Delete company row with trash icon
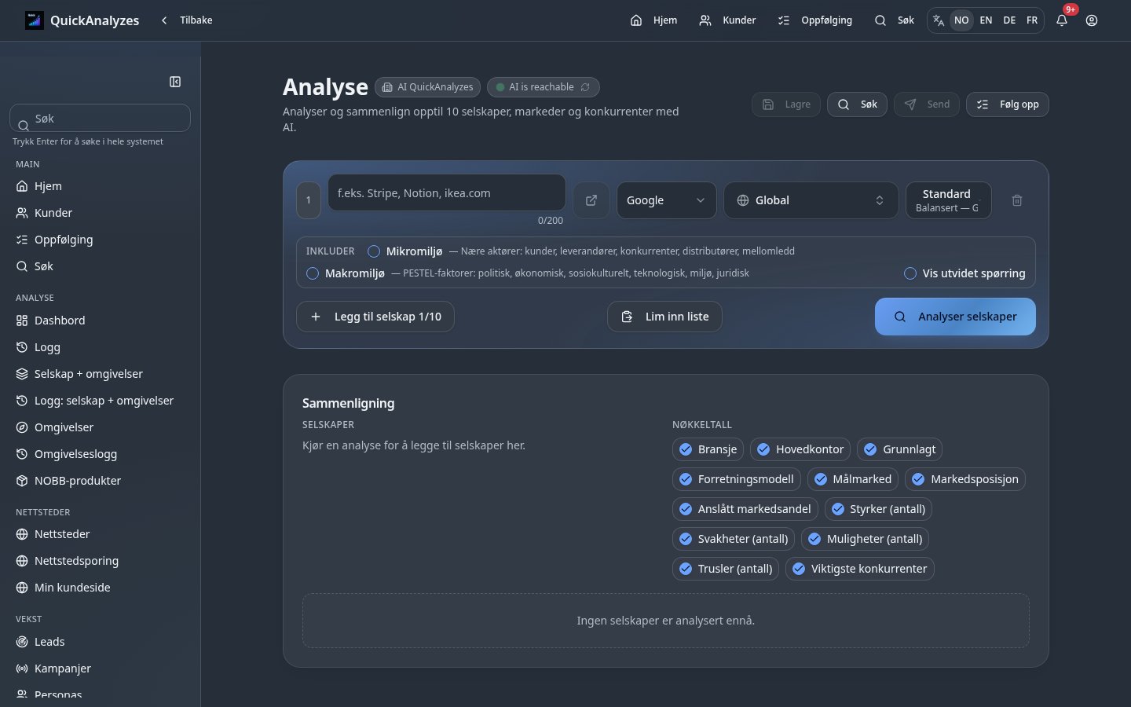This screenshot has height=707, width=1131. [x=1017, y=200]
